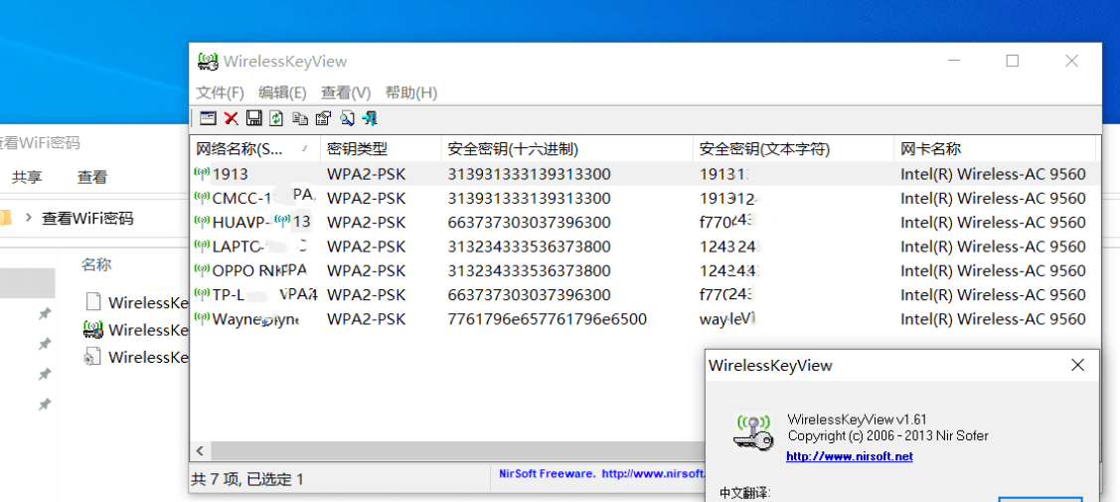The width and height of the screenshot is (1120, 502).
Task: Click the wifi icon of the 1913 row
Action: point(202,174)
